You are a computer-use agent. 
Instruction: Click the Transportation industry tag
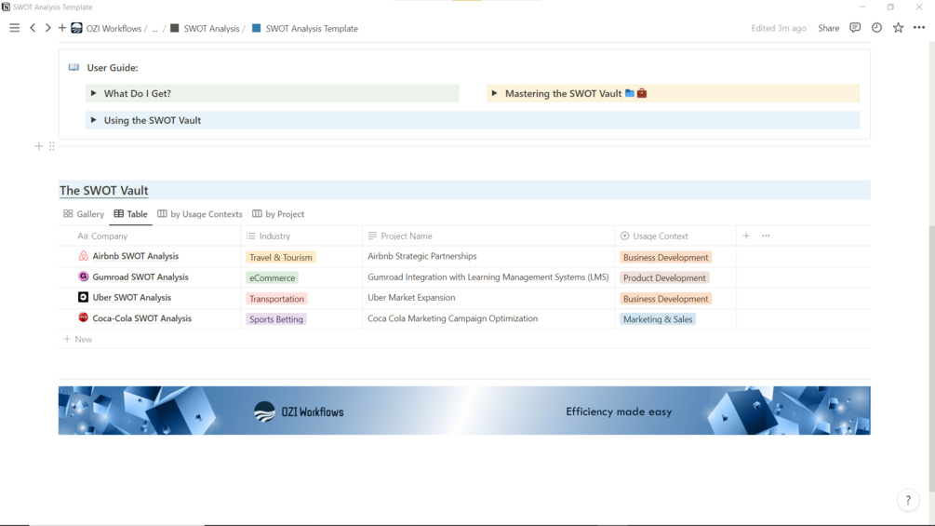pyautogui.click(x=276, y=299)
